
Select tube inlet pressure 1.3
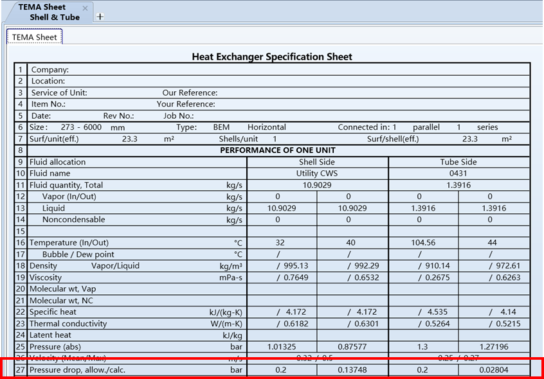click(x=422, y=347)
